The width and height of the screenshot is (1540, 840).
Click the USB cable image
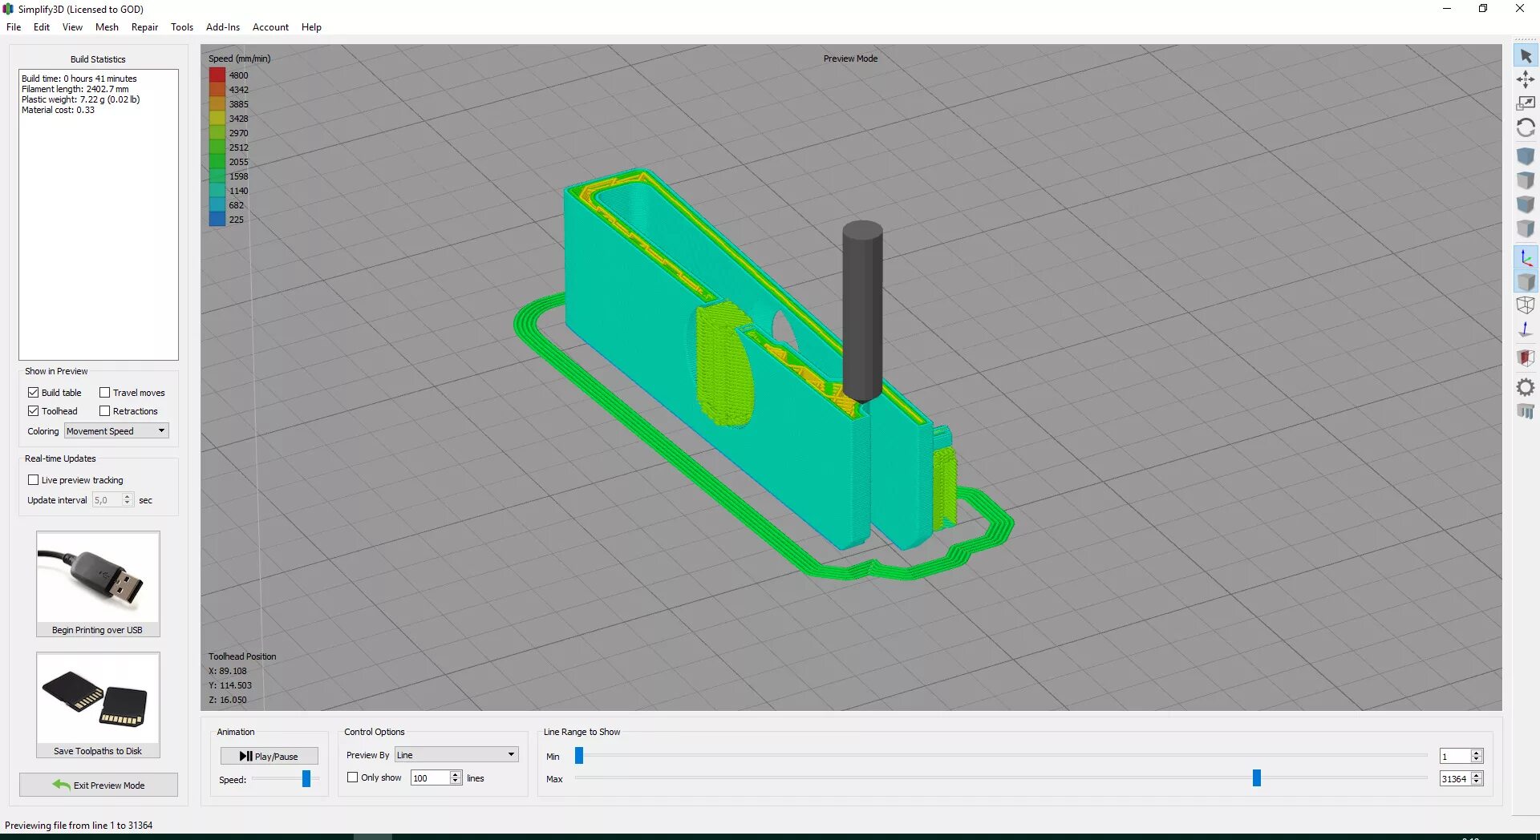click(98, 577)
